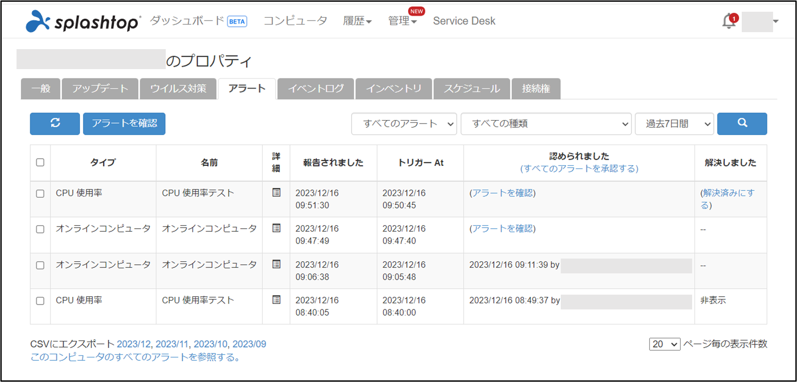The height and width of the screenshot is (382, 797).
Task: Open details icon for 09:06:38 online computer alert
Action: click(276, 264)
